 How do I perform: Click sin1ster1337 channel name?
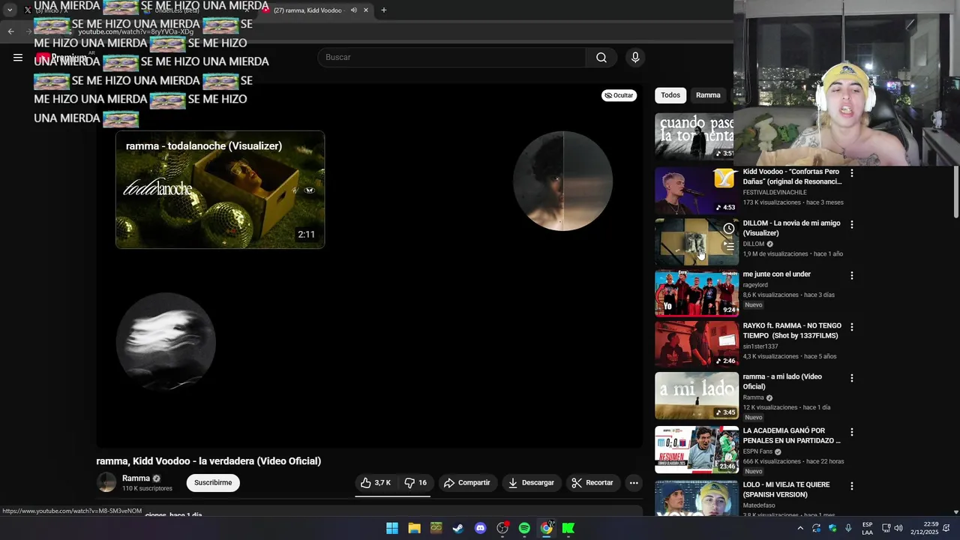tap(760, 346)
